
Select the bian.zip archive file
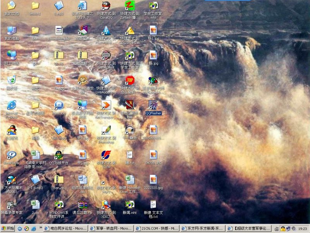point(59,180)
